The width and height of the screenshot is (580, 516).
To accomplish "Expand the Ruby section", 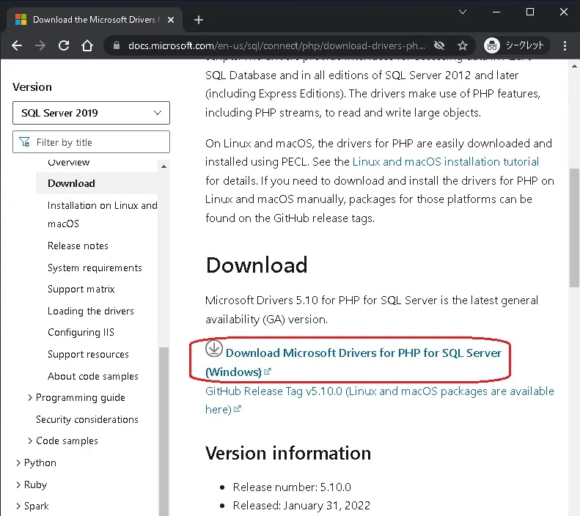I will point(18,484).
